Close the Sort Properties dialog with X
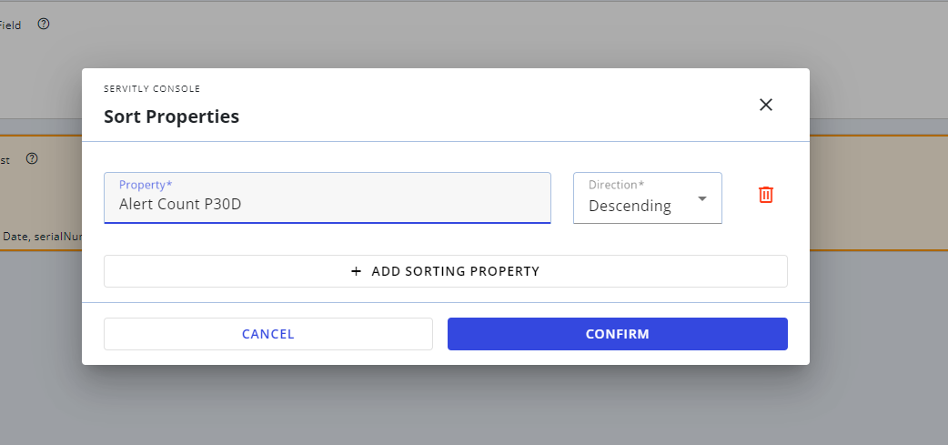 (x=765, y=105)
